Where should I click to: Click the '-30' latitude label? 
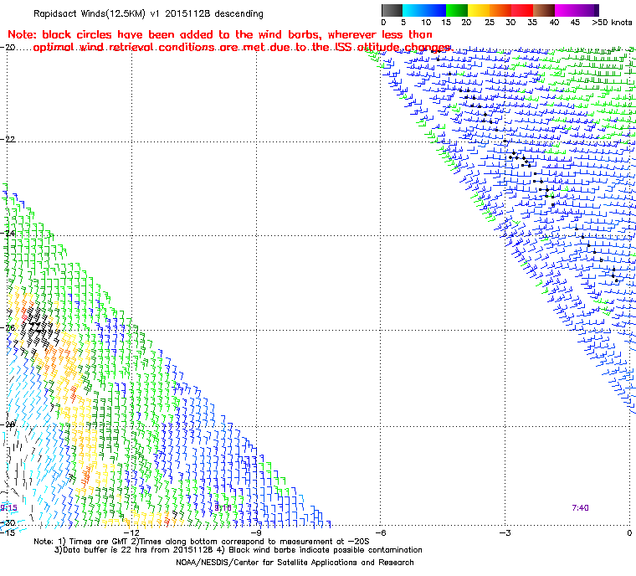tap(8, 522)
